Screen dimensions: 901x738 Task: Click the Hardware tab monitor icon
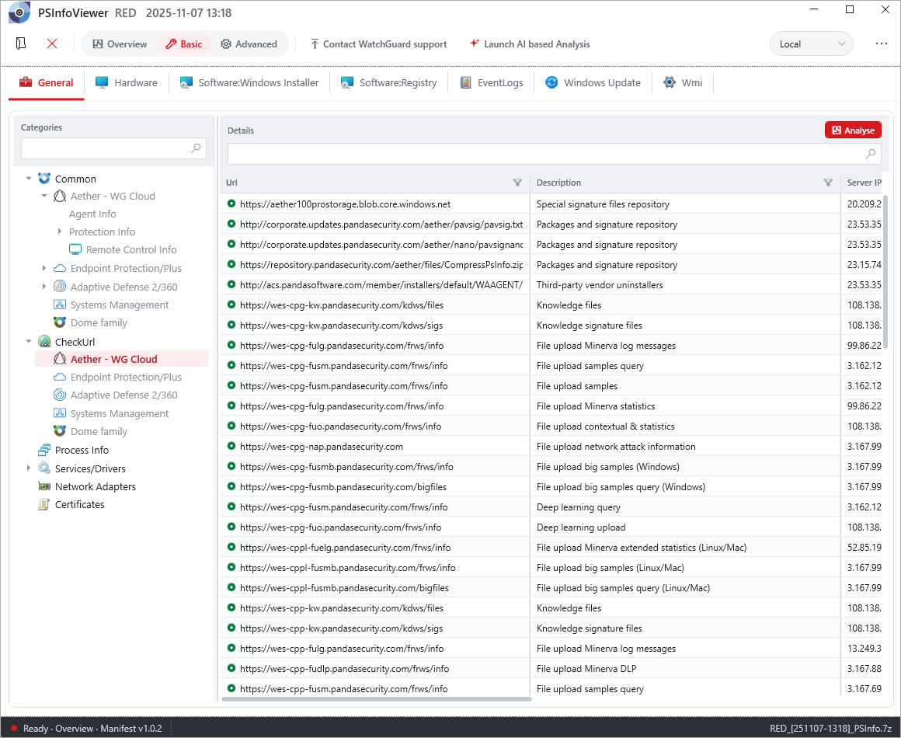point(102,82)
